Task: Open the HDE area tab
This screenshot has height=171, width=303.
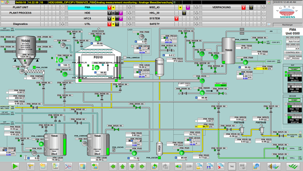Action: 87,13
